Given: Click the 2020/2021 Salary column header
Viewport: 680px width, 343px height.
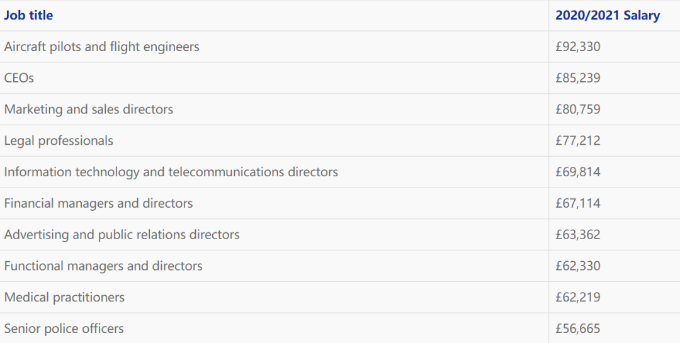Looking at the screenshot, I should (608, 15).
